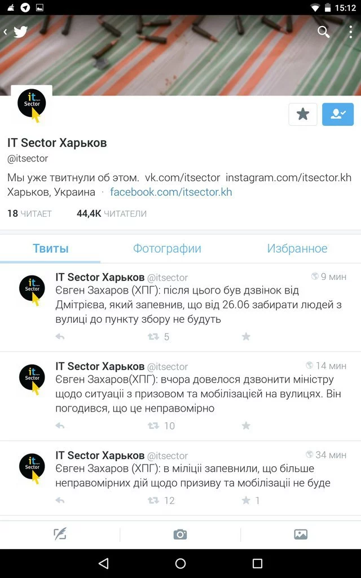Open the facebook.com/itsector.kh link
Image resolution: width=361 pixels, height=578 pixels.
(171, 192)
